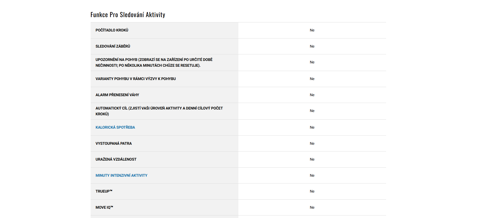The height and width of the screenshot is (218, 477).
Task: Click the Automatický cíl row label
Action: click(x=159, y=111)
